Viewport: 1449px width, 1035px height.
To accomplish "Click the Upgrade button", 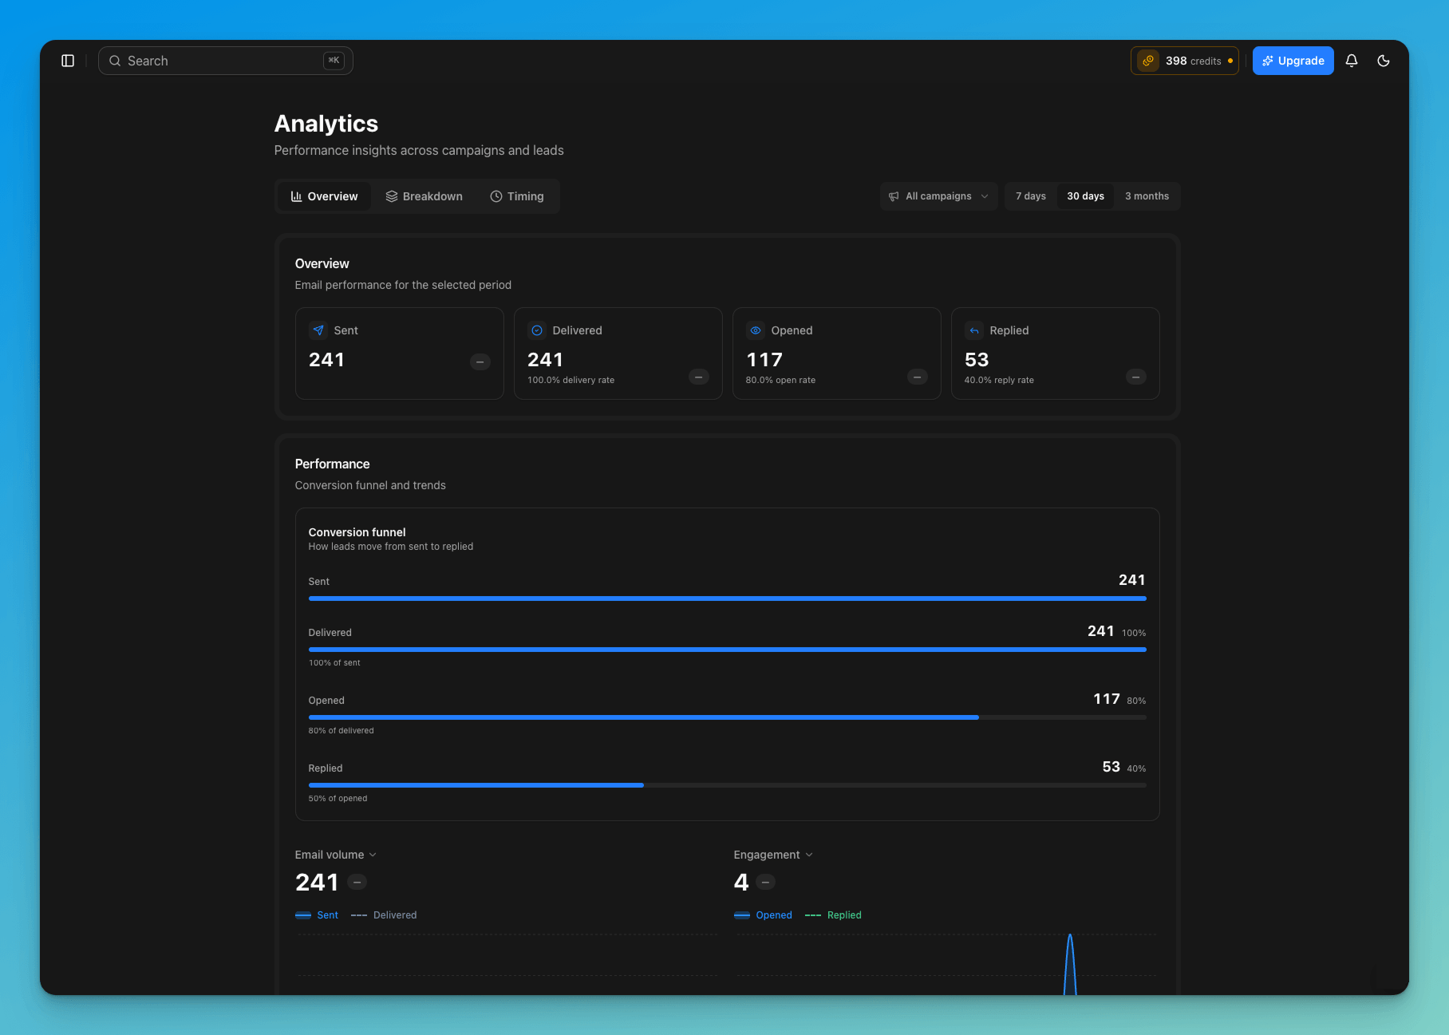I will pos(1293,61).
